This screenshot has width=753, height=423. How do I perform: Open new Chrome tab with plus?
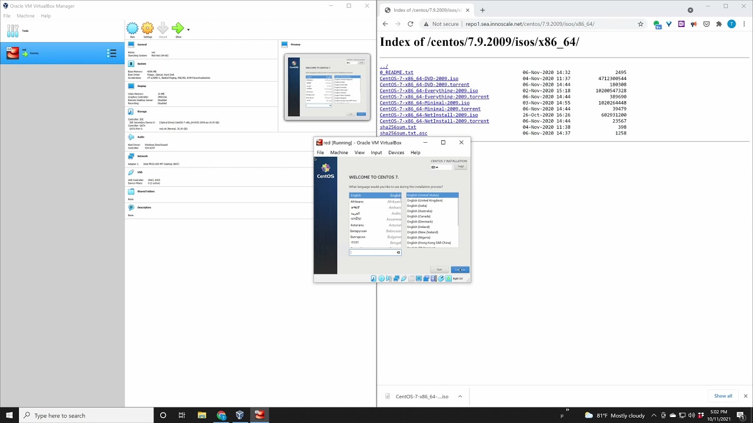tap(482, 10)
